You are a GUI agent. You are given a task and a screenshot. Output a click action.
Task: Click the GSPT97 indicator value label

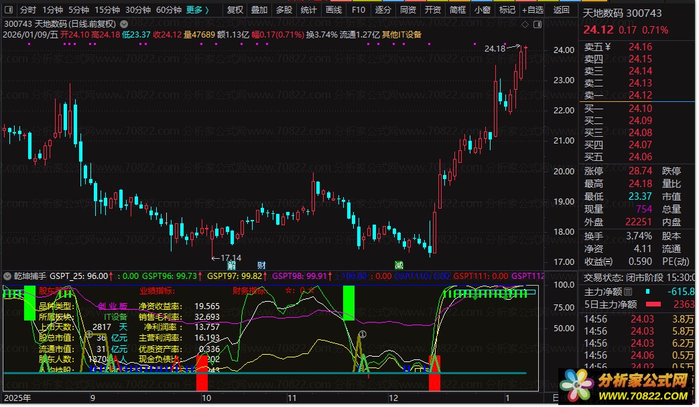pos(238,276)
